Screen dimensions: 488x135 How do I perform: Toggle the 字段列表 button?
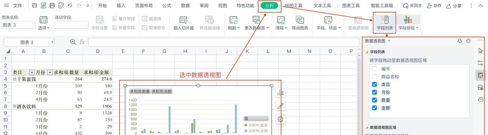385,23
